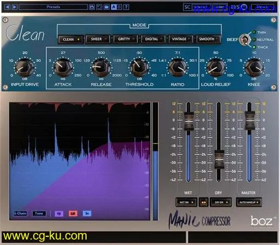Open the preset folder icon

pyautogui.click(x=107, y=7)
